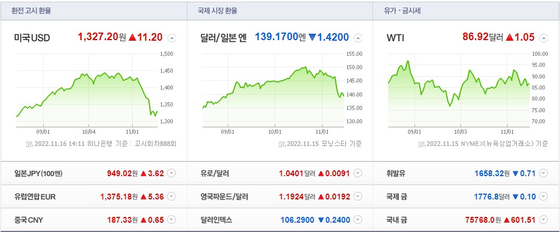Image resolution: width=560 pixels, height=232 pixels.
Task: Open the 환전 고시 환율 section header
Action: tap(31, 11)
